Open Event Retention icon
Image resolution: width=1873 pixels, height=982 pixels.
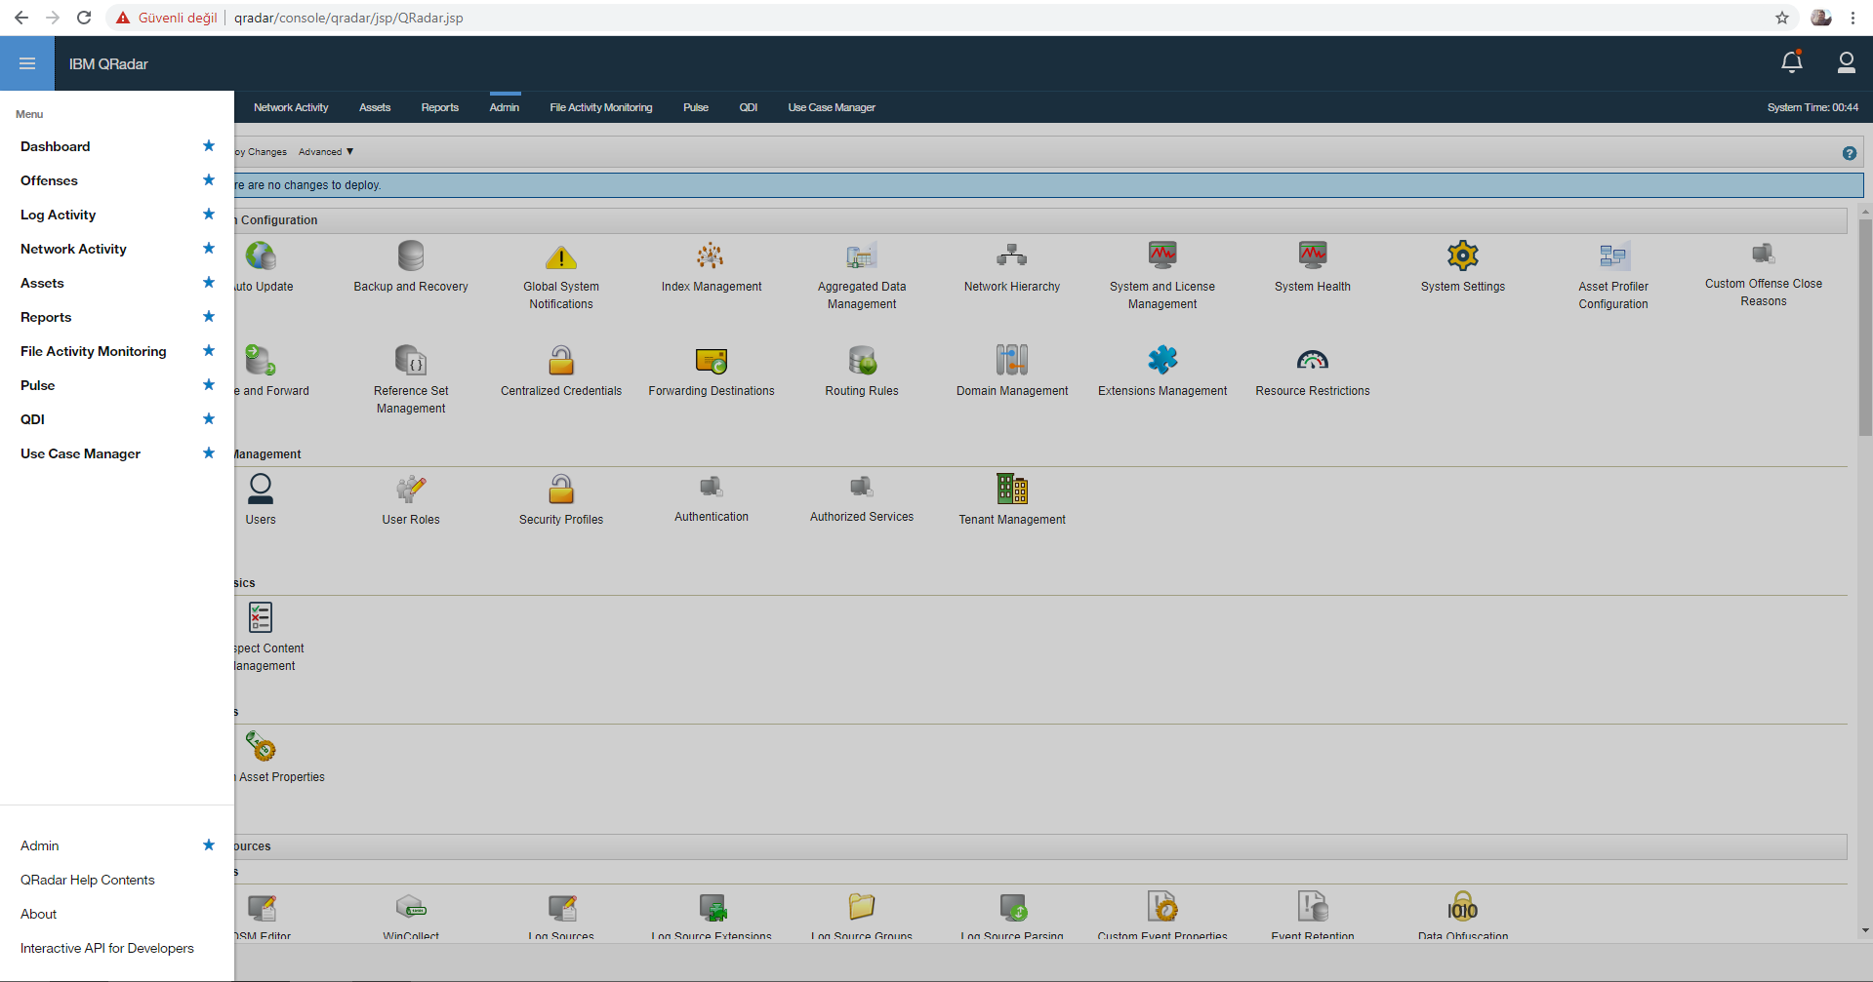1313,907
